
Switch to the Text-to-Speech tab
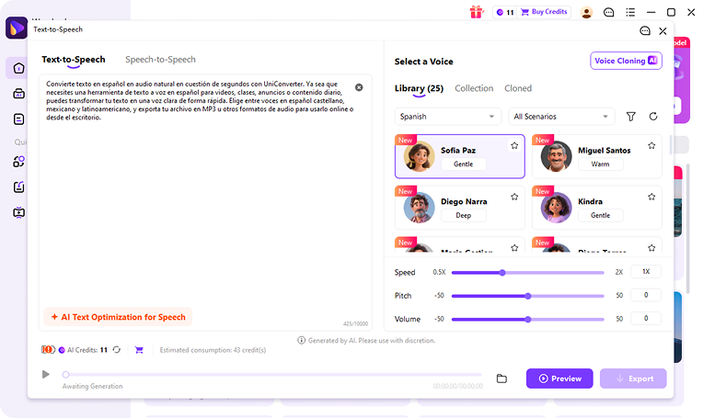pos(74,60)
